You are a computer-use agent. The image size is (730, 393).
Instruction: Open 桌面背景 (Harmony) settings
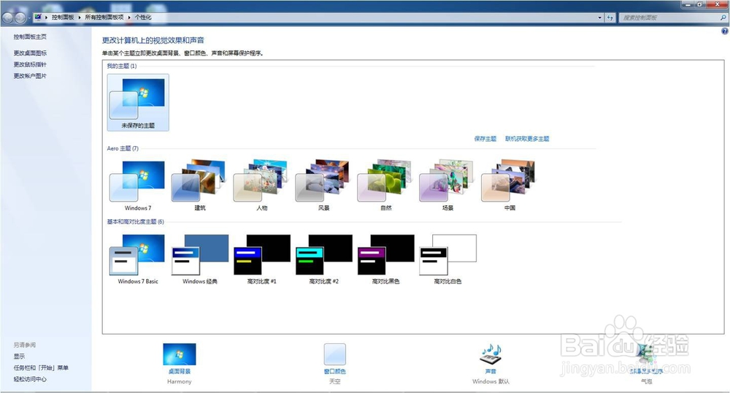tap(180, 364)
